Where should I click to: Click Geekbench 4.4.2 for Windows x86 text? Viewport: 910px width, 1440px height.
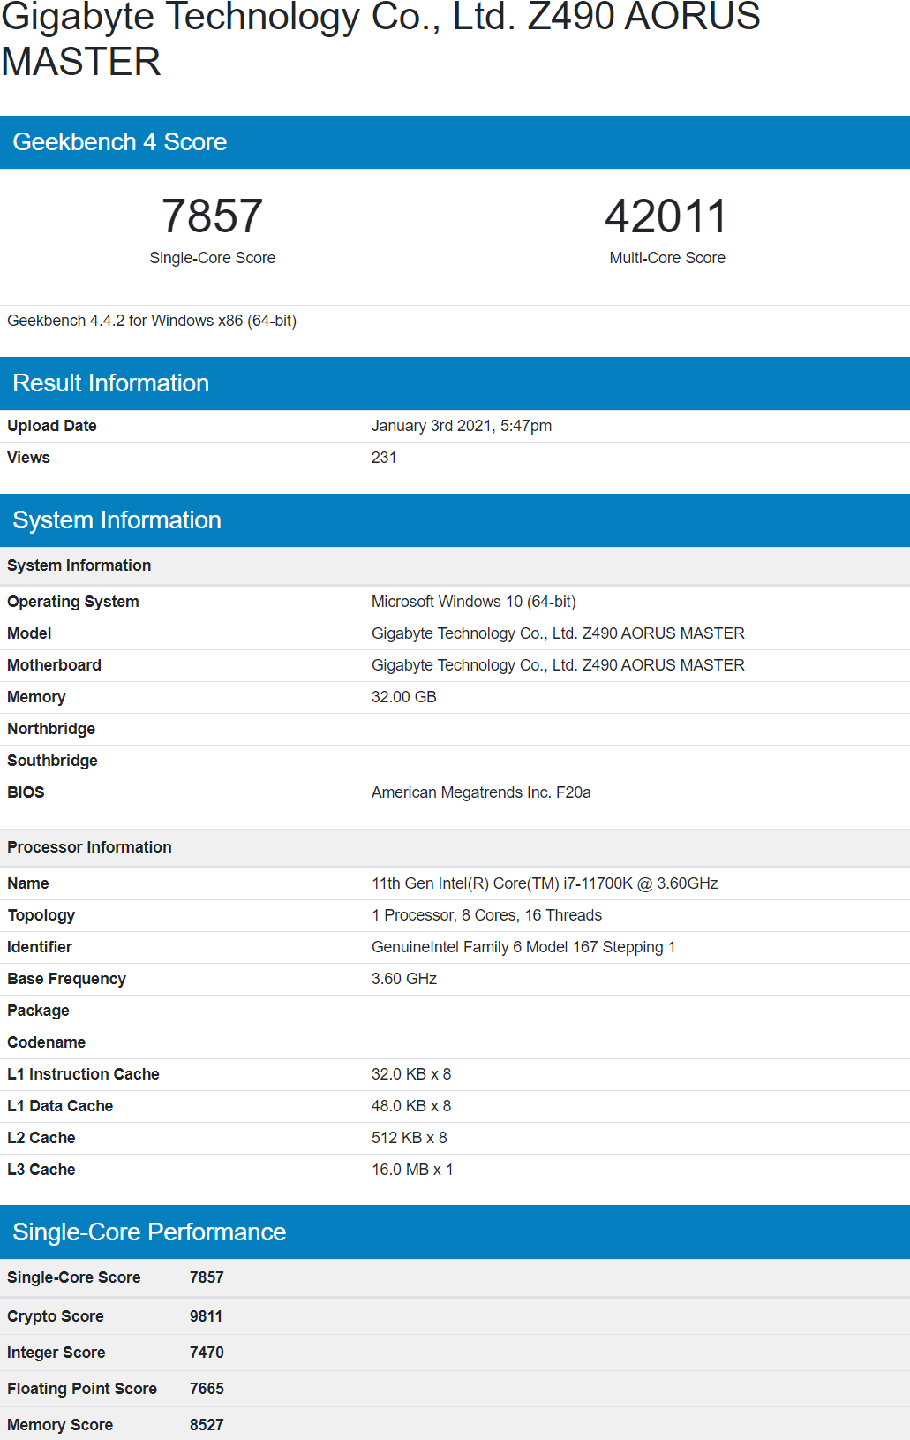click(x=152, y=321)
